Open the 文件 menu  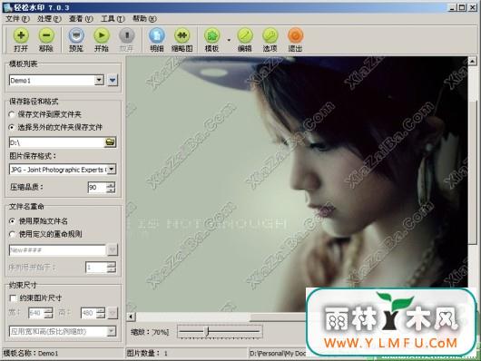(17, 19)
